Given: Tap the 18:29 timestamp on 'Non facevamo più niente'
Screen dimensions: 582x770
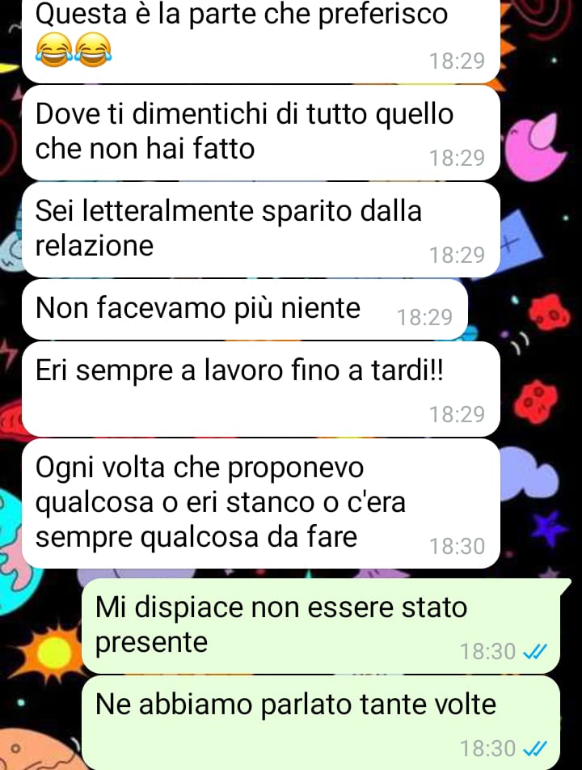Looking at the screenshot, I should [x=424, y=317].
